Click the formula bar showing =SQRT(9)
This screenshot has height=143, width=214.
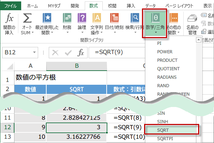pyautogui.click(x=117, y=53)
